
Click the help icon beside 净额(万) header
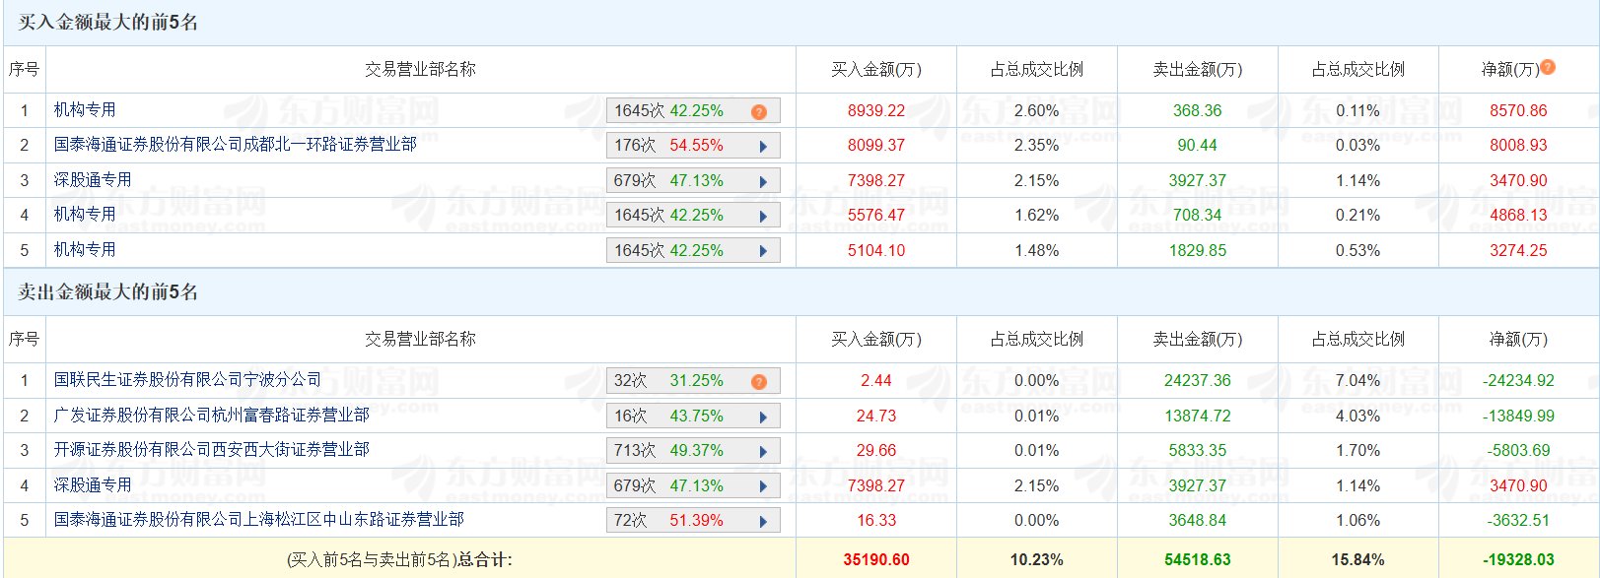point(1548,67)
